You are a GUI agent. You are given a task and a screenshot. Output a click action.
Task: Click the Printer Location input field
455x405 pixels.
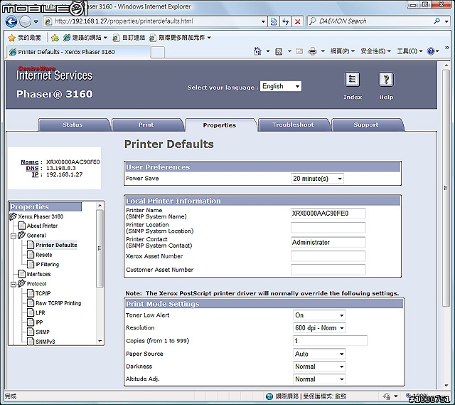(328, 228)
